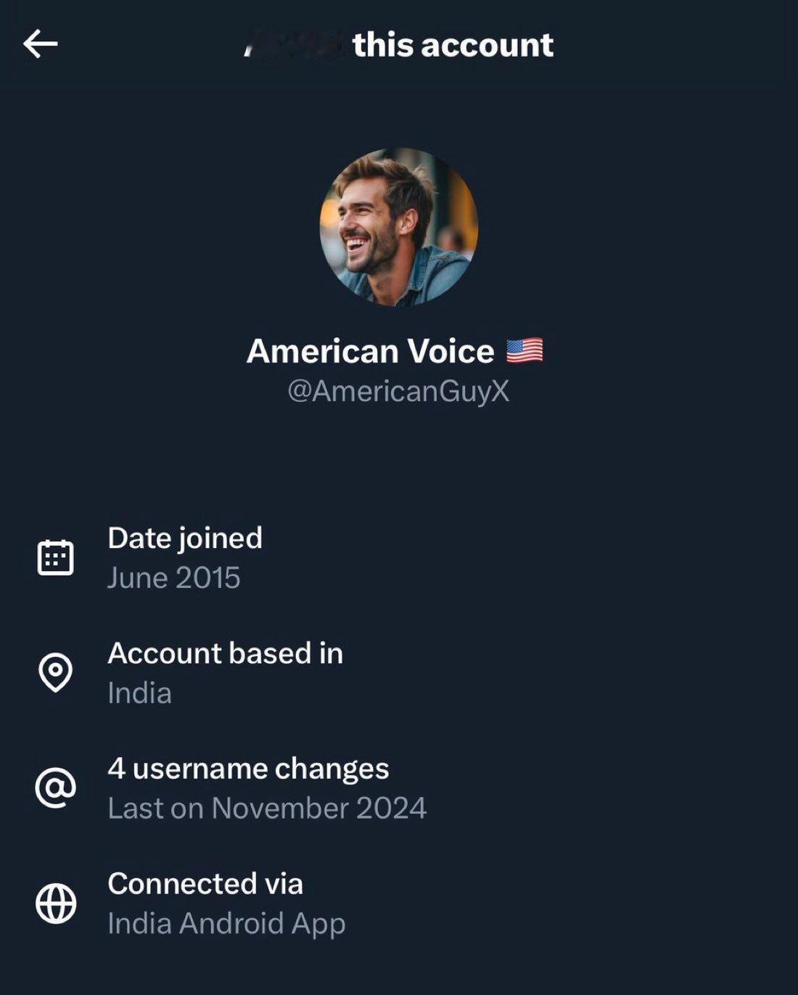Select the Date joined label
Image resolution: width=798 pixels, height=995 pixels.
pos(185,538)
